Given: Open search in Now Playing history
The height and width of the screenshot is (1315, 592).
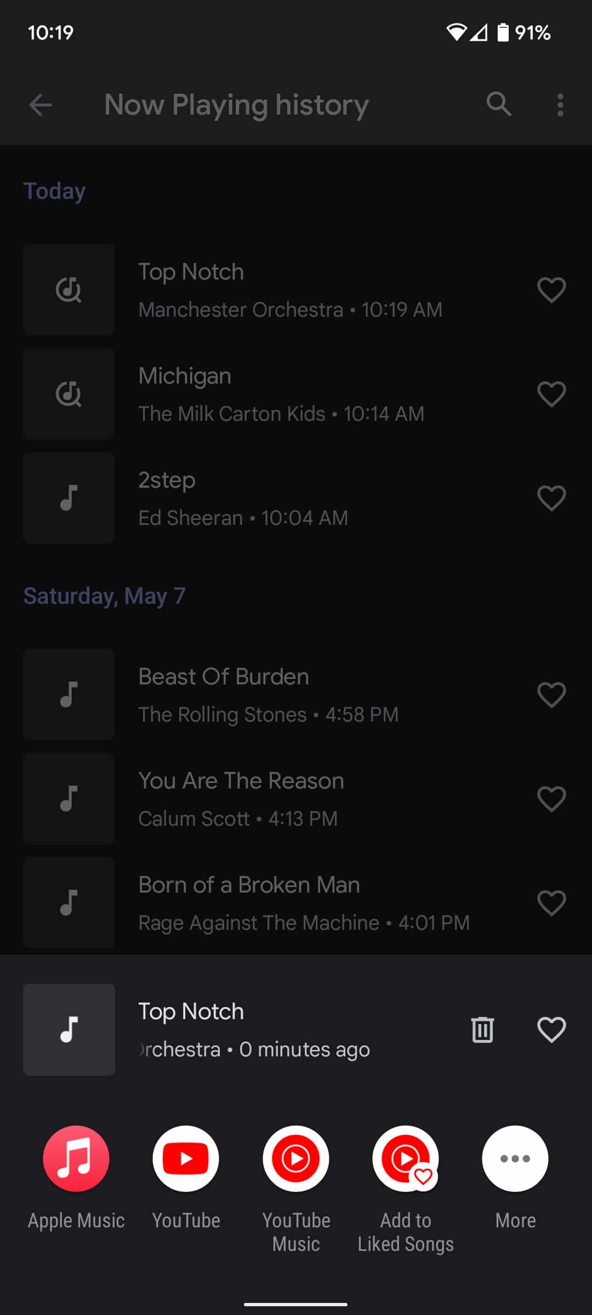Looking at the screenshot, I should click(499, 104).
